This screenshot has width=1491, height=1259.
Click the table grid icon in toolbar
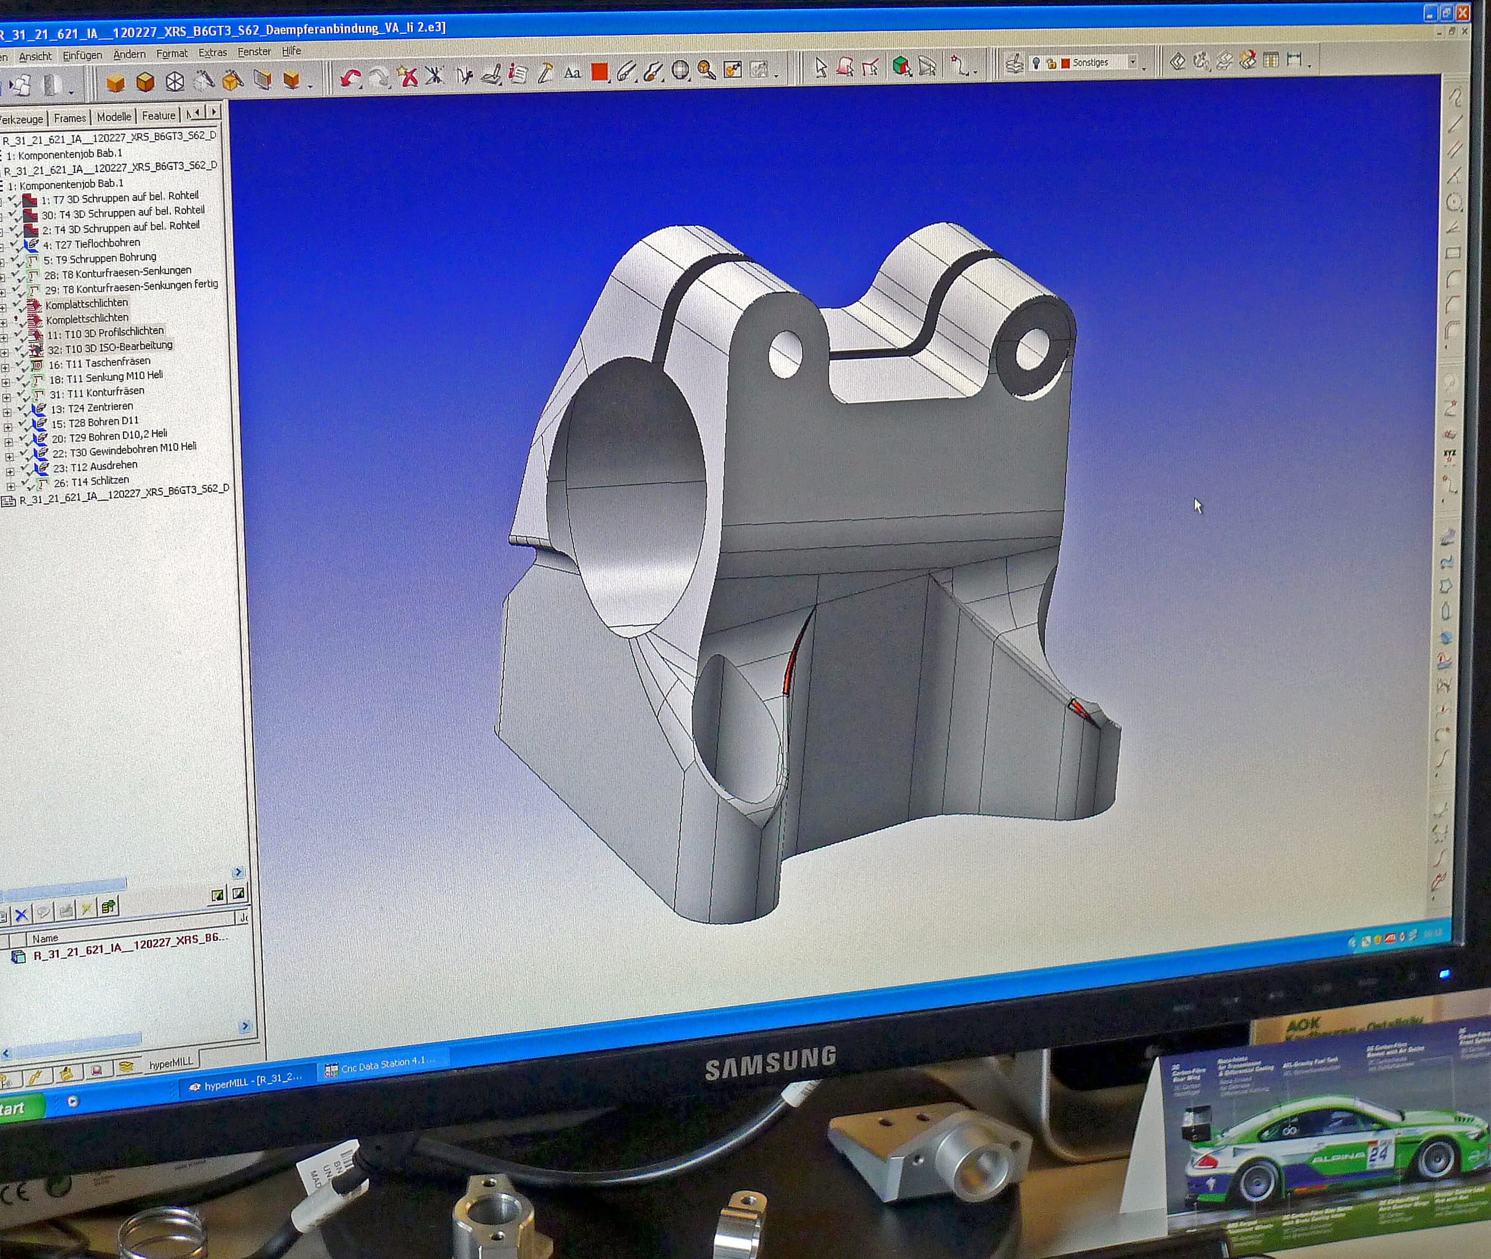[1270, 61]
